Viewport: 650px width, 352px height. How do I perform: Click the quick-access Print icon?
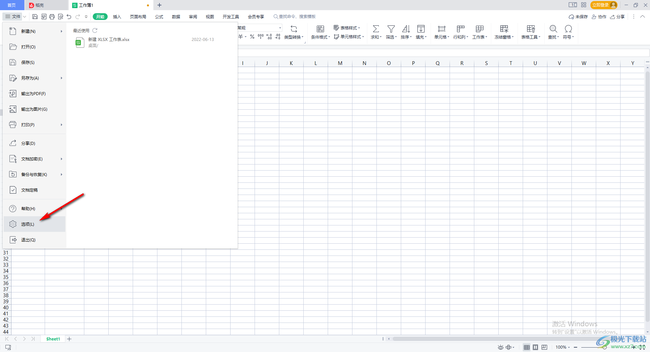click(52, 17)
